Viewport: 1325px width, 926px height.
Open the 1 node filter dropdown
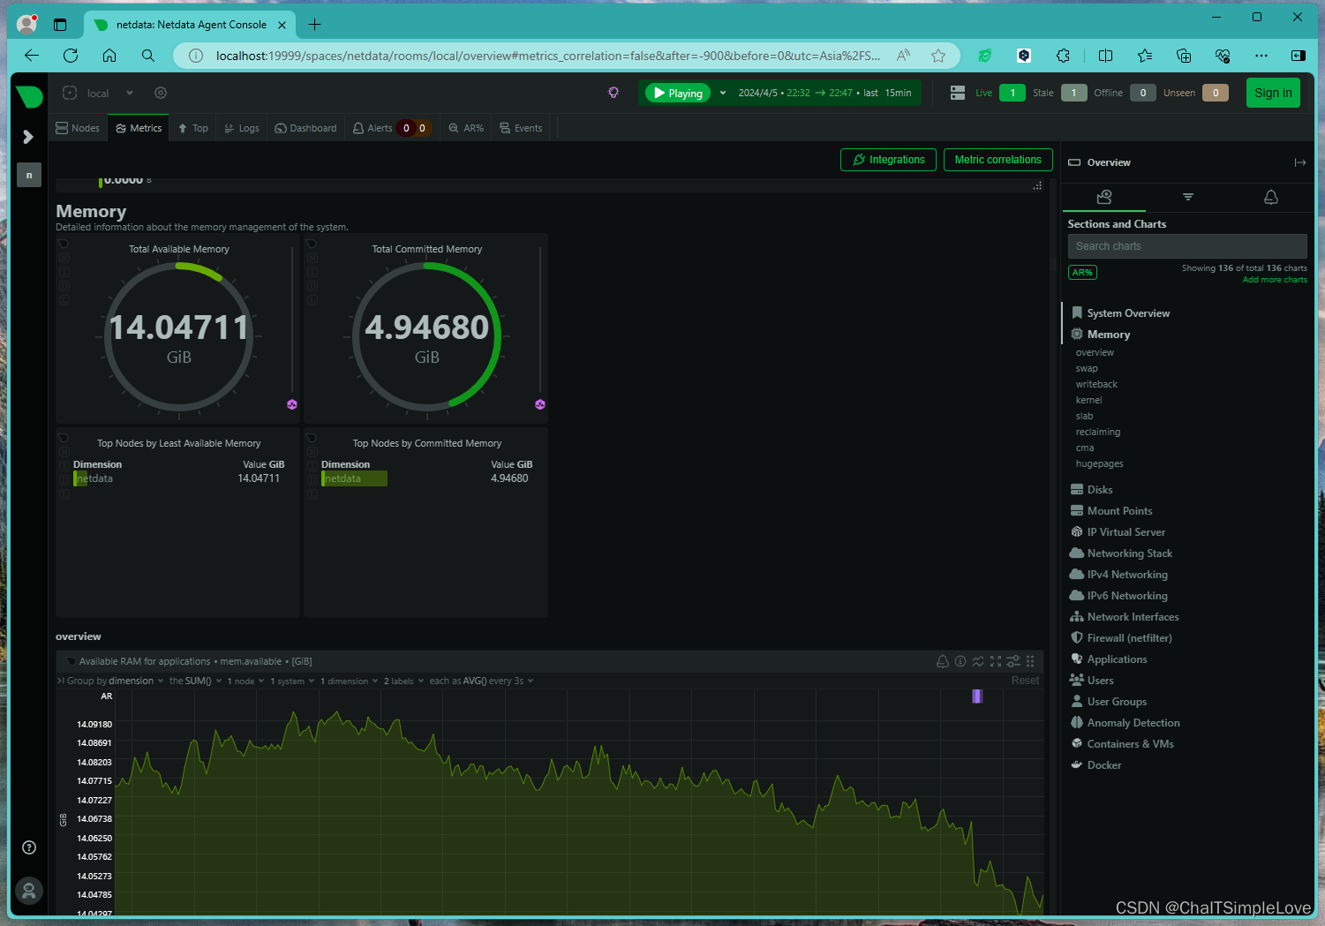click(245, 681)
